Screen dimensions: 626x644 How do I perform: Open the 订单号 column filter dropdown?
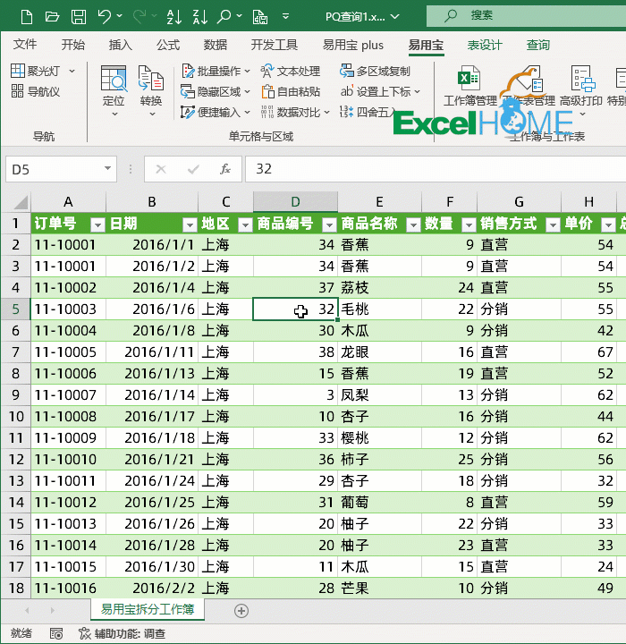click(97, 225)
